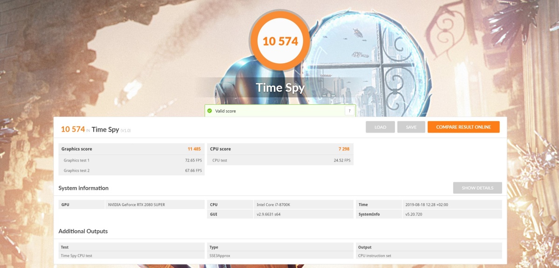Screen dimensions: 559x268
Task: Click the GPU label cell
Action: pos(82,204)
